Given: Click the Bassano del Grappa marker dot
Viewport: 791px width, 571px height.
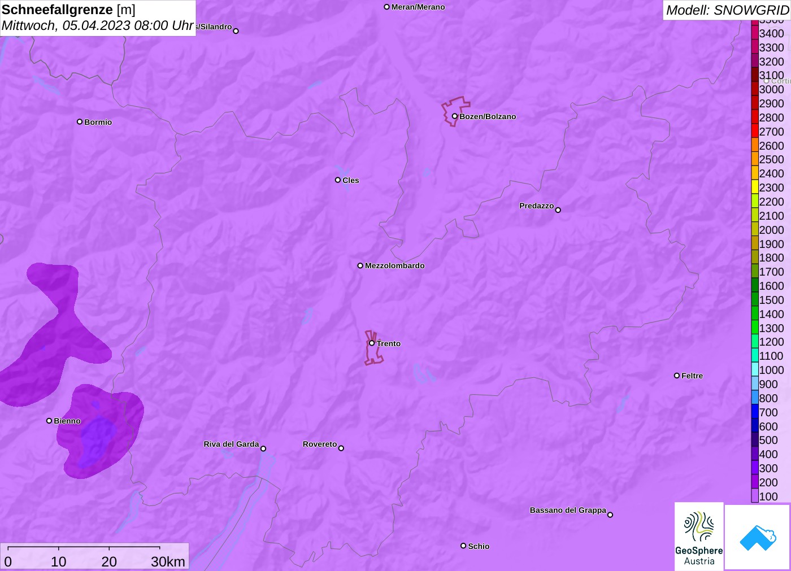Looking at the screenshot, I should 610,515.
